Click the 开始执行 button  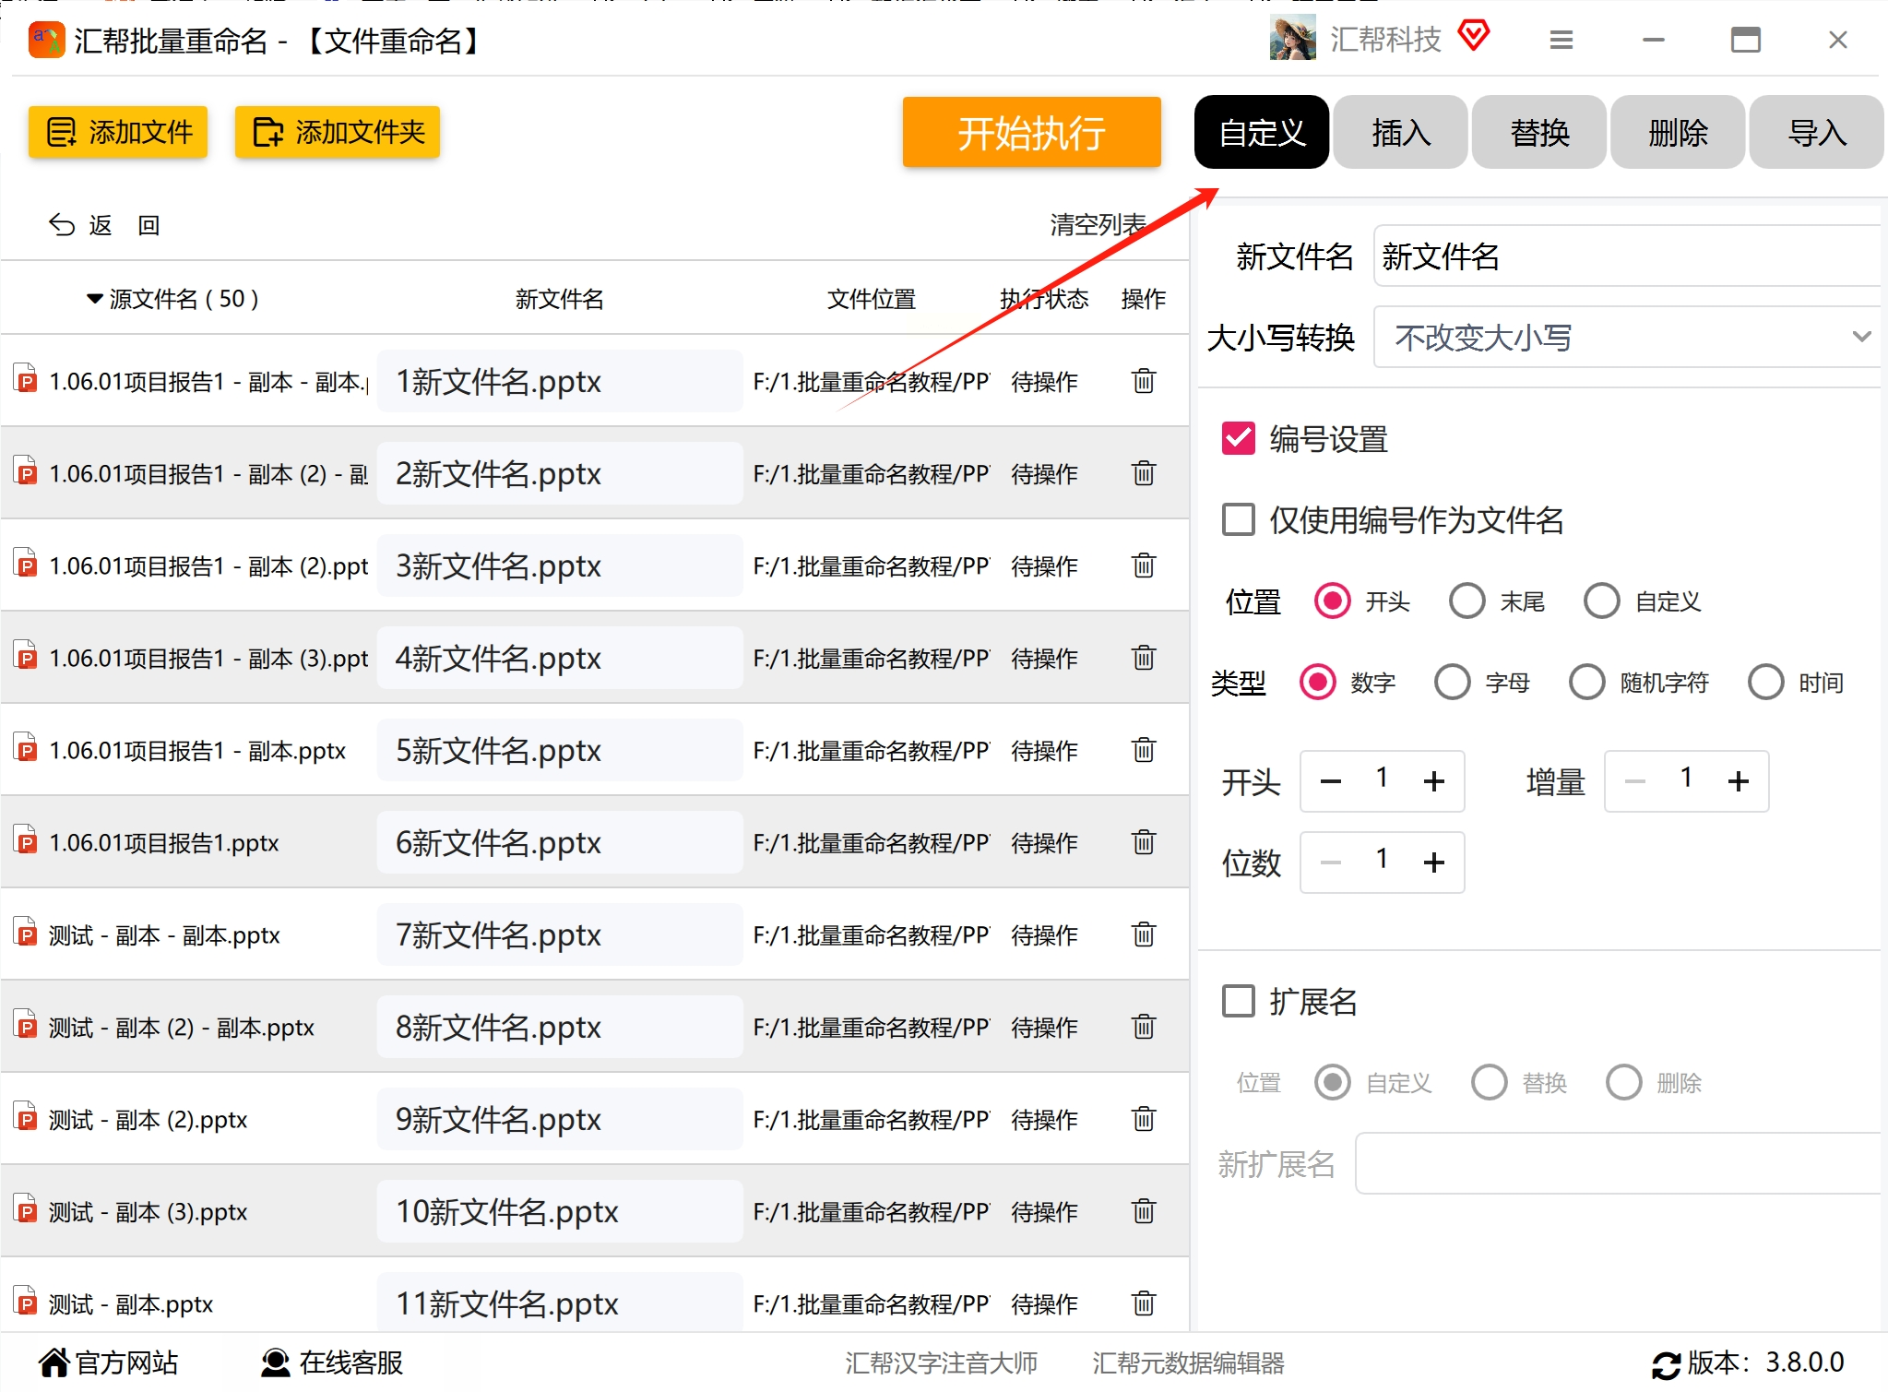1030,133
